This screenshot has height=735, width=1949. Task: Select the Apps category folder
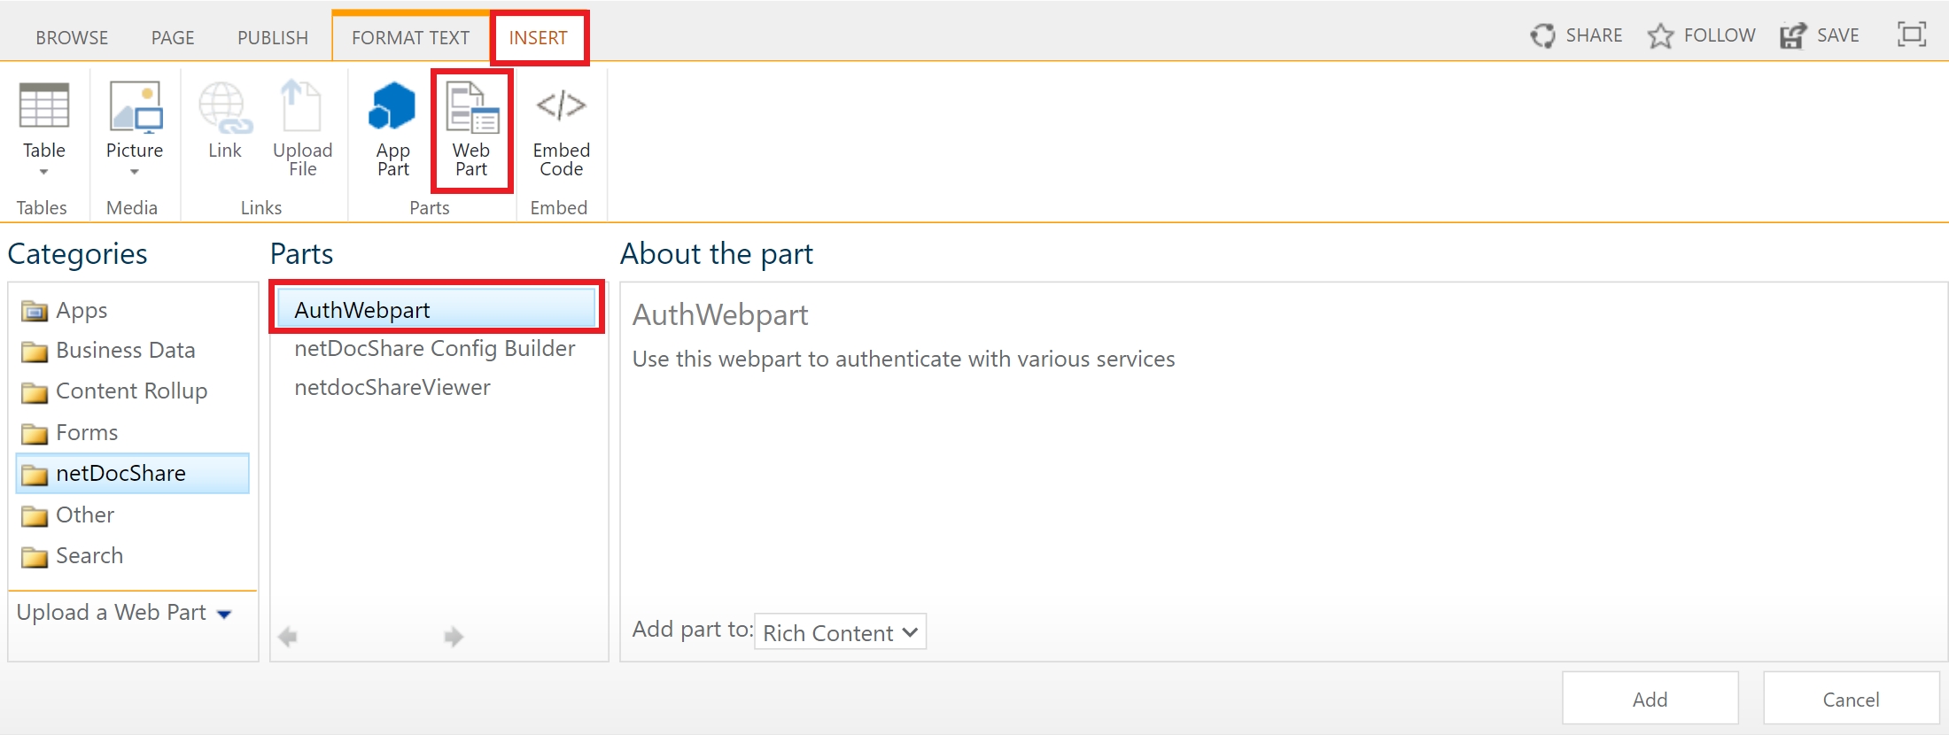(x=64, y=310)
